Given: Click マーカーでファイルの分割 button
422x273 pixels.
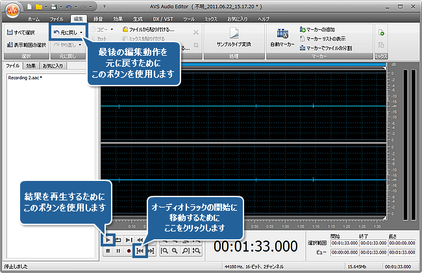Looking at the screenshot, I should 326,48.
